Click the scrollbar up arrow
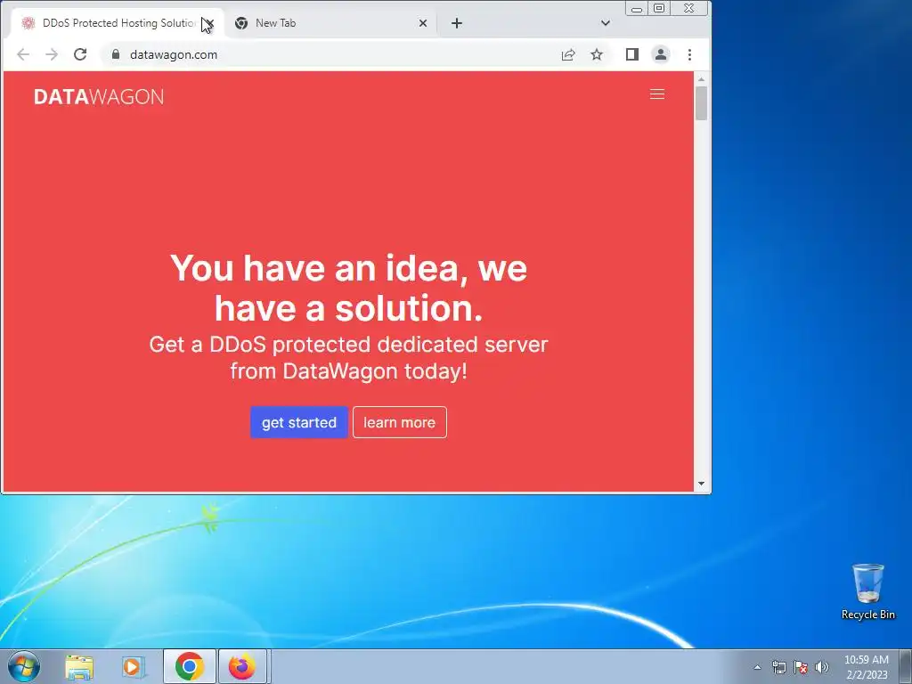912x684 pixels. pyautogui.click(x=701, y=79)
